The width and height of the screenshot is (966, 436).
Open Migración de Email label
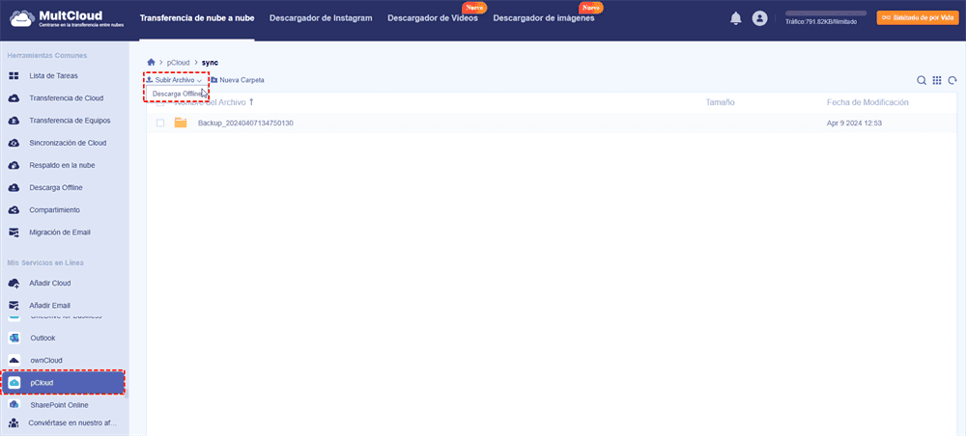coord(60,232)
